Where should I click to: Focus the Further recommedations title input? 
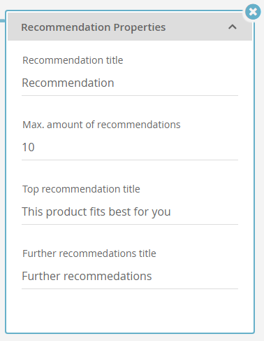(130, 277)
